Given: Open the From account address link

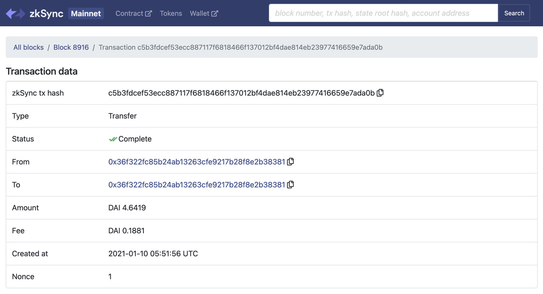Looking at the screenshot, I should click(197, 161).
